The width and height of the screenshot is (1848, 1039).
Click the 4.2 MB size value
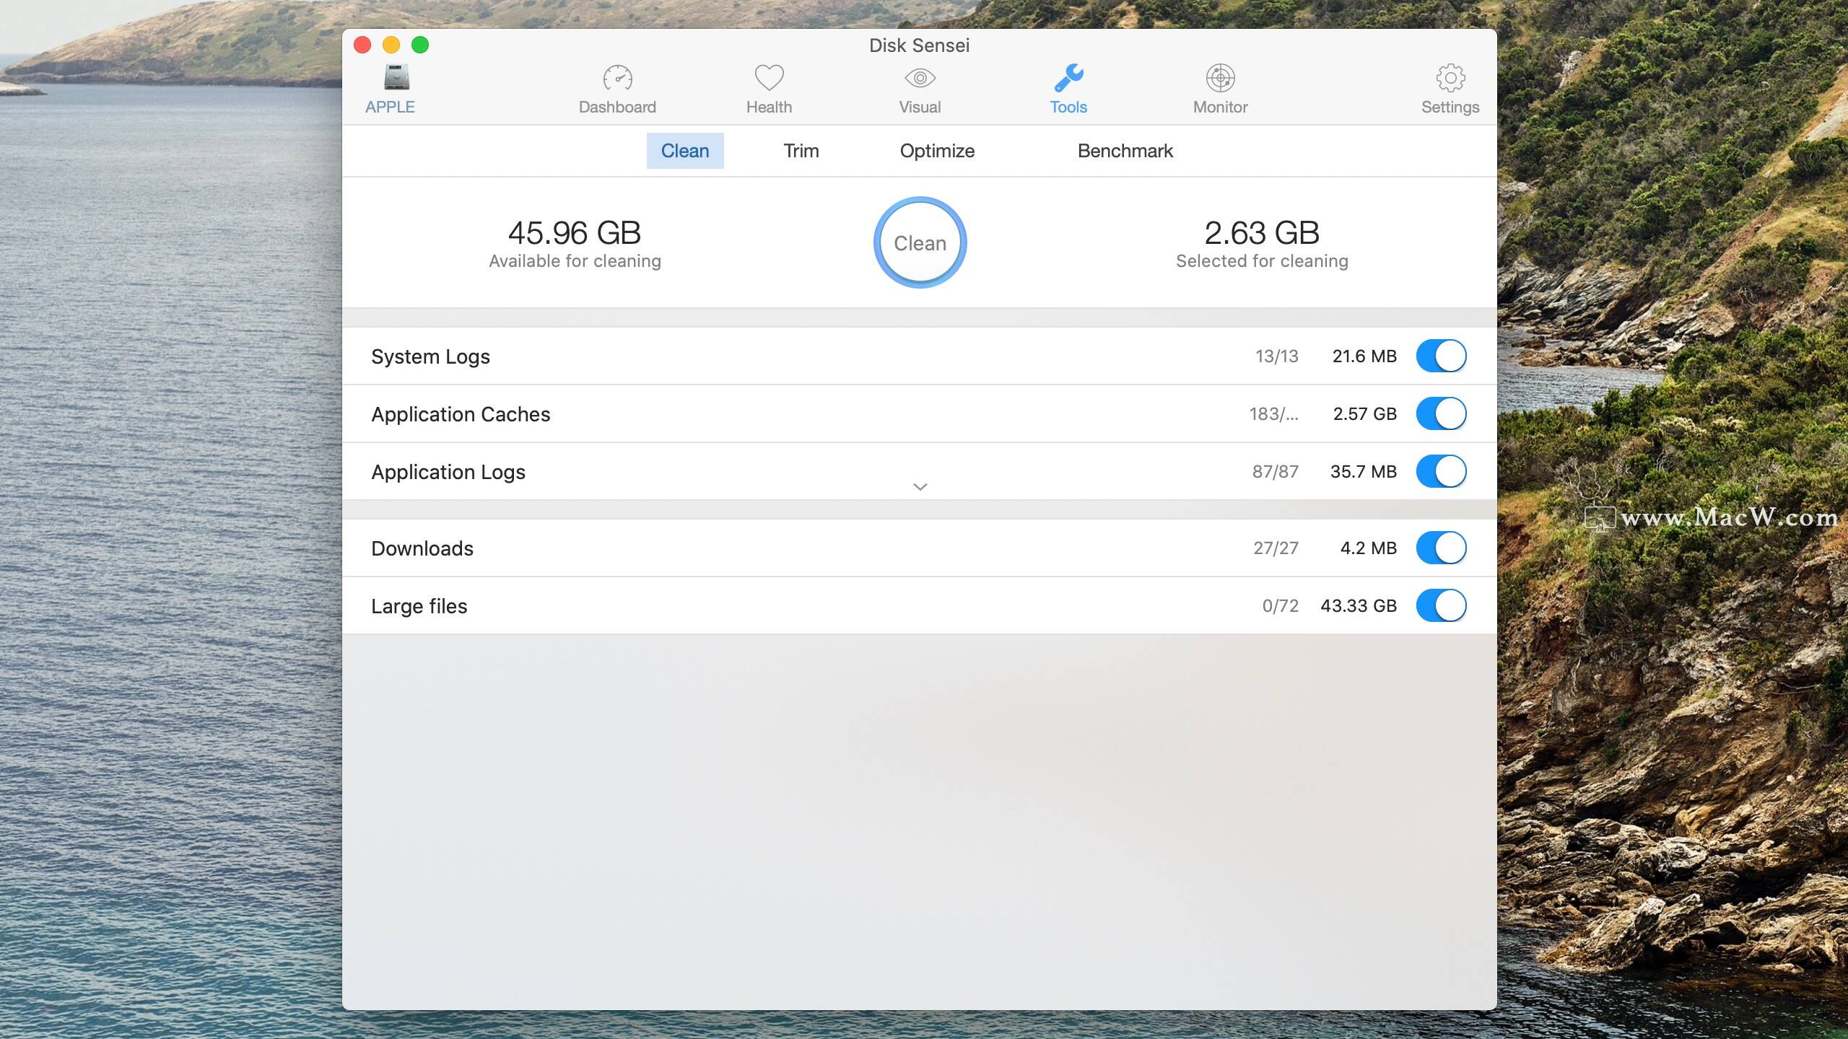[x=1369, y=548]
